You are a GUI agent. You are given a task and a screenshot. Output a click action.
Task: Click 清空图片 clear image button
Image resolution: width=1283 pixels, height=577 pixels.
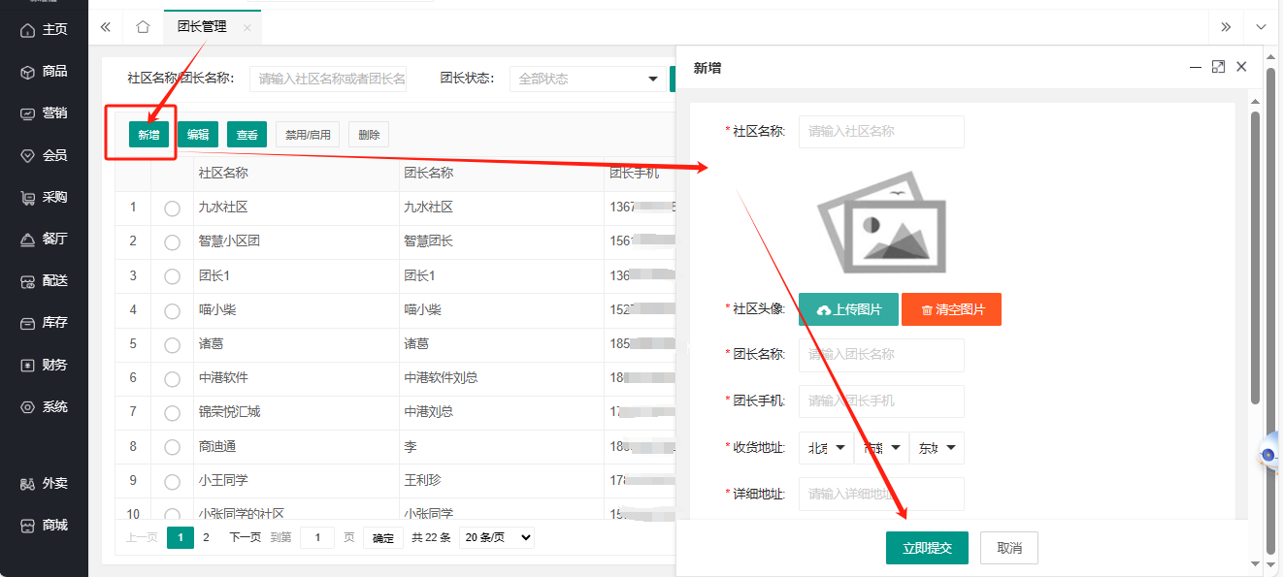click(952, 309)
